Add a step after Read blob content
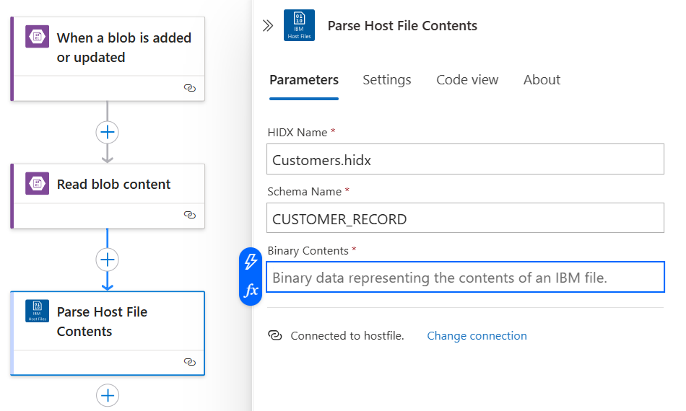The height and width of the screenshot is (411, 686). 108,260
